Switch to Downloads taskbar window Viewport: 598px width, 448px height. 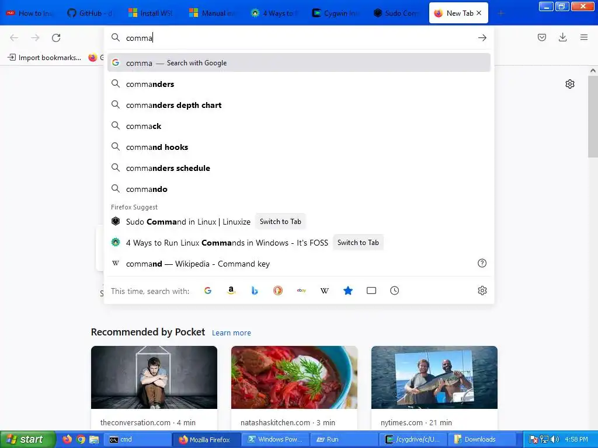coord(482,439)
